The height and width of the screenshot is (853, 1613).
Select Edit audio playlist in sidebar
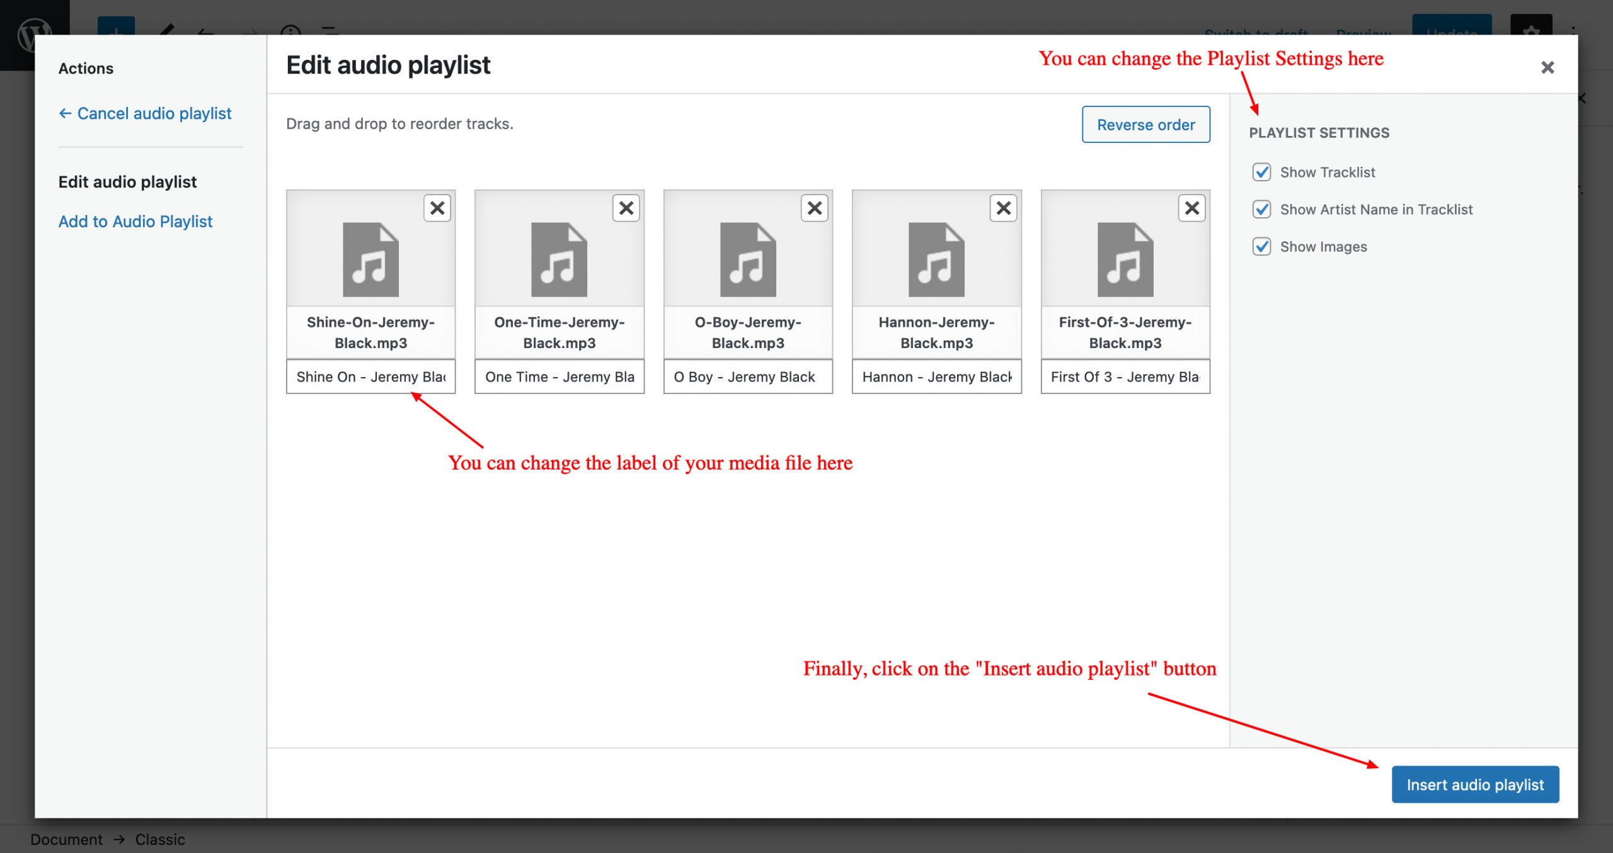click(x=127, y=182)
